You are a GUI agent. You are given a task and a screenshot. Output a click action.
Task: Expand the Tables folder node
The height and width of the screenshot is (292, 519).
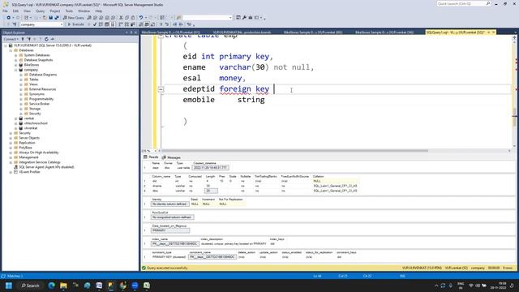(21, 79)
